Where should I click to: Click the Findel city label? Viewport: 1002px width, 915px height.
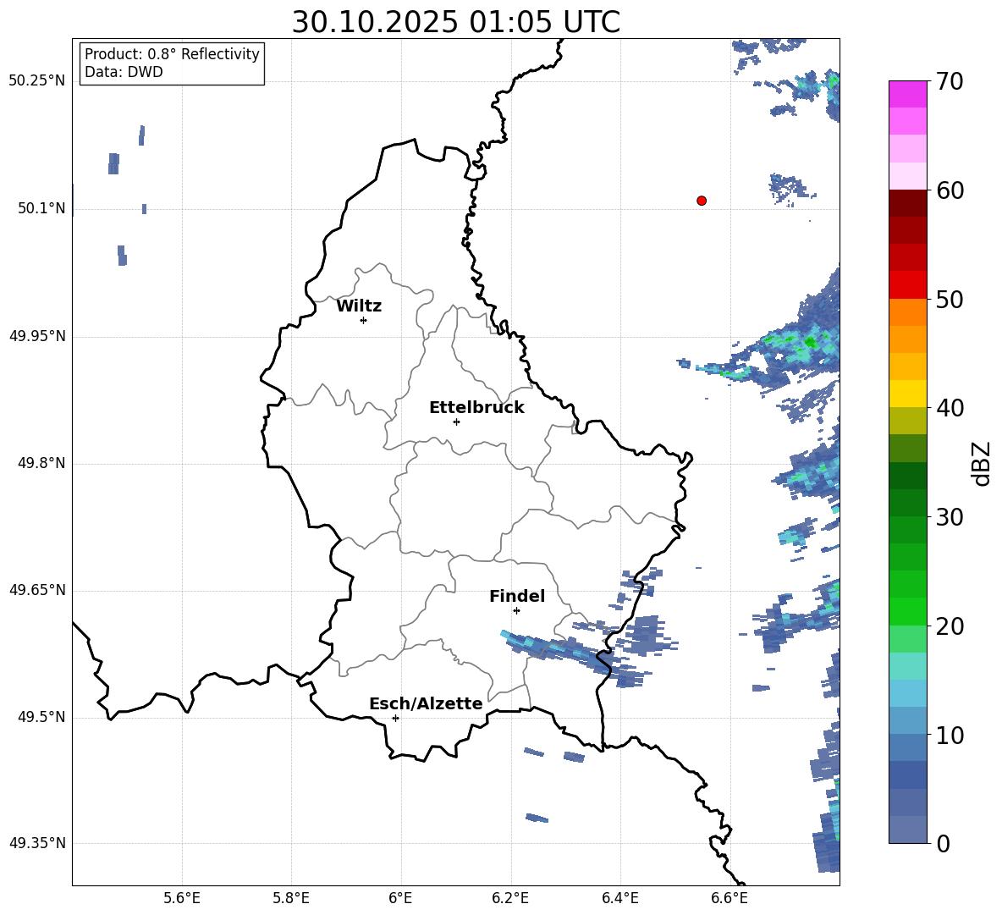(x=517, y=596)
